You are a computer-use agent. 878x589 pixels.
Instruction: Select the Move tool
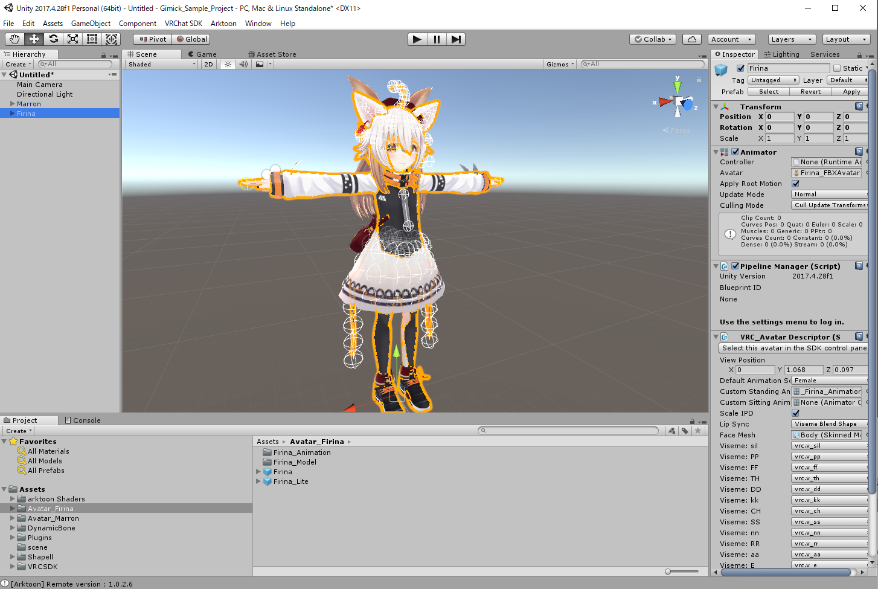34,39
